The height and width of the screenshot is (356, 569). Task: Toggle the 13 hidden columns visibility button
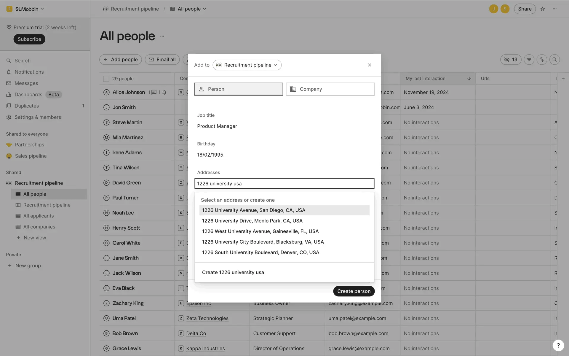point(511,60)
